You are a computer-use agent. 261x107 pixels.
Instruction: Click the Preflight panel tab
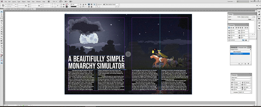point(230,14)
